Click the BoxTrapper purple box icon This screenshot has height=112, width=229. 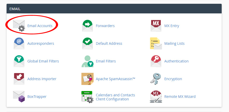point(19,97)
